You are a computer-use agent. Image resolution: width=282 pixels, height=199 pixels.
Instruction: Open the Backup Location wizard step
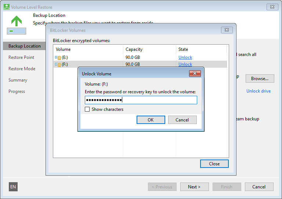(25, 46)
